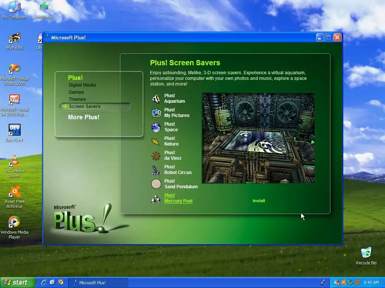
Task: Click the Plus! Mercury Pool droplets icon
Action: pyautogui.click(x=156, y=199)
